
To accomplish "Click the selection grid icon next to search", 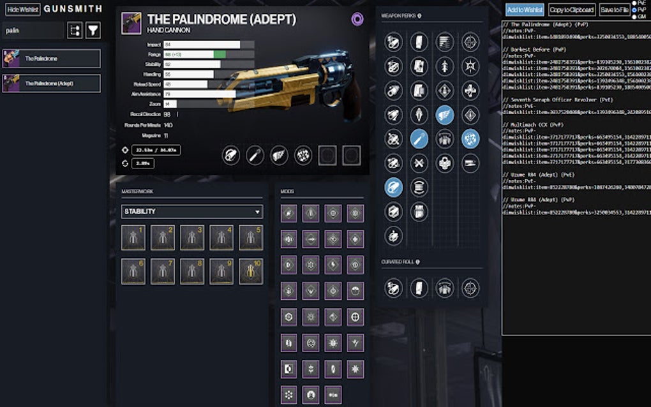I will pos(75,30).
